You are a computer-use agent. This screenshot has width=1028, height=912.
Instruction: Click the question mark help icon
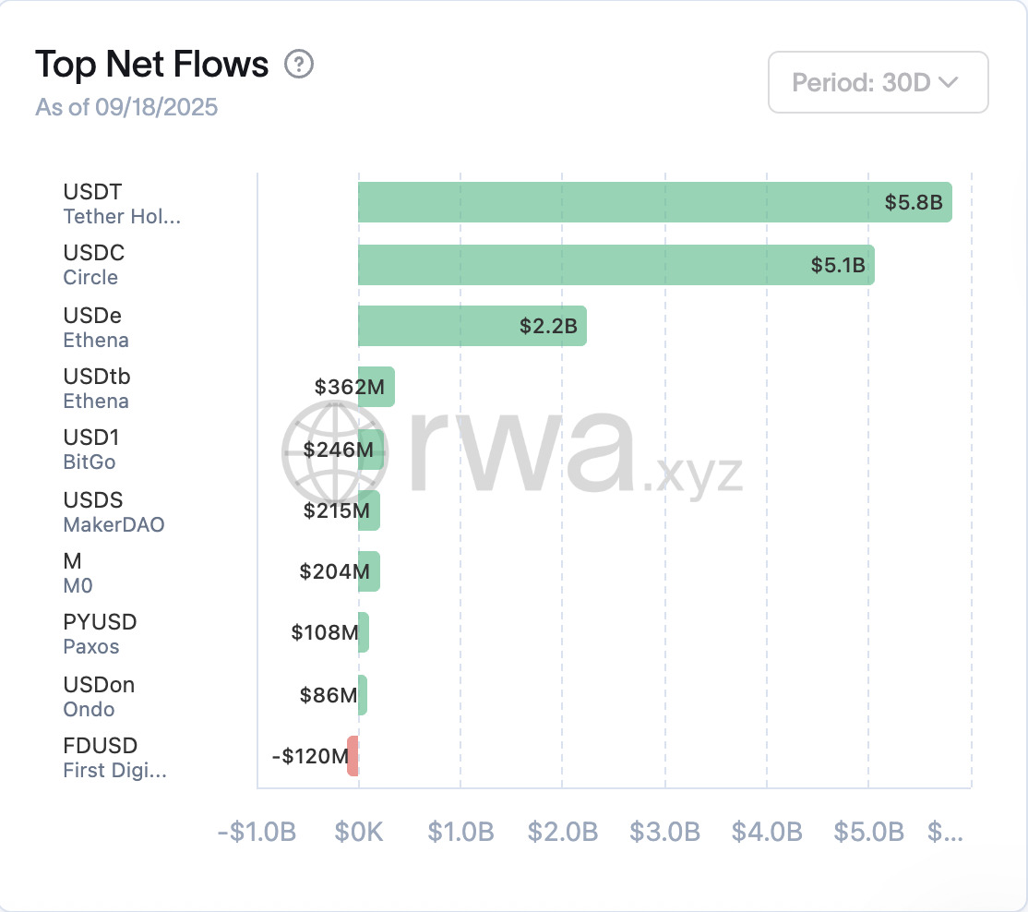tap(298, 65)
